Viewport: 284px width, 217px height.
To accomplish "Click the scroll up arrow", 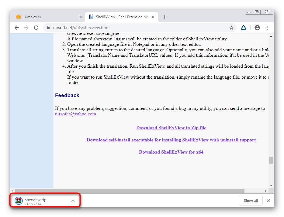I will pos(271,36).
